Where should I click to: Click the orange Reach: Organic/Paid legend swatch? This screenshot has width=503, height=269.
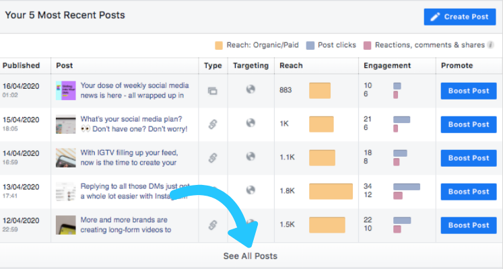pos(219,45)
